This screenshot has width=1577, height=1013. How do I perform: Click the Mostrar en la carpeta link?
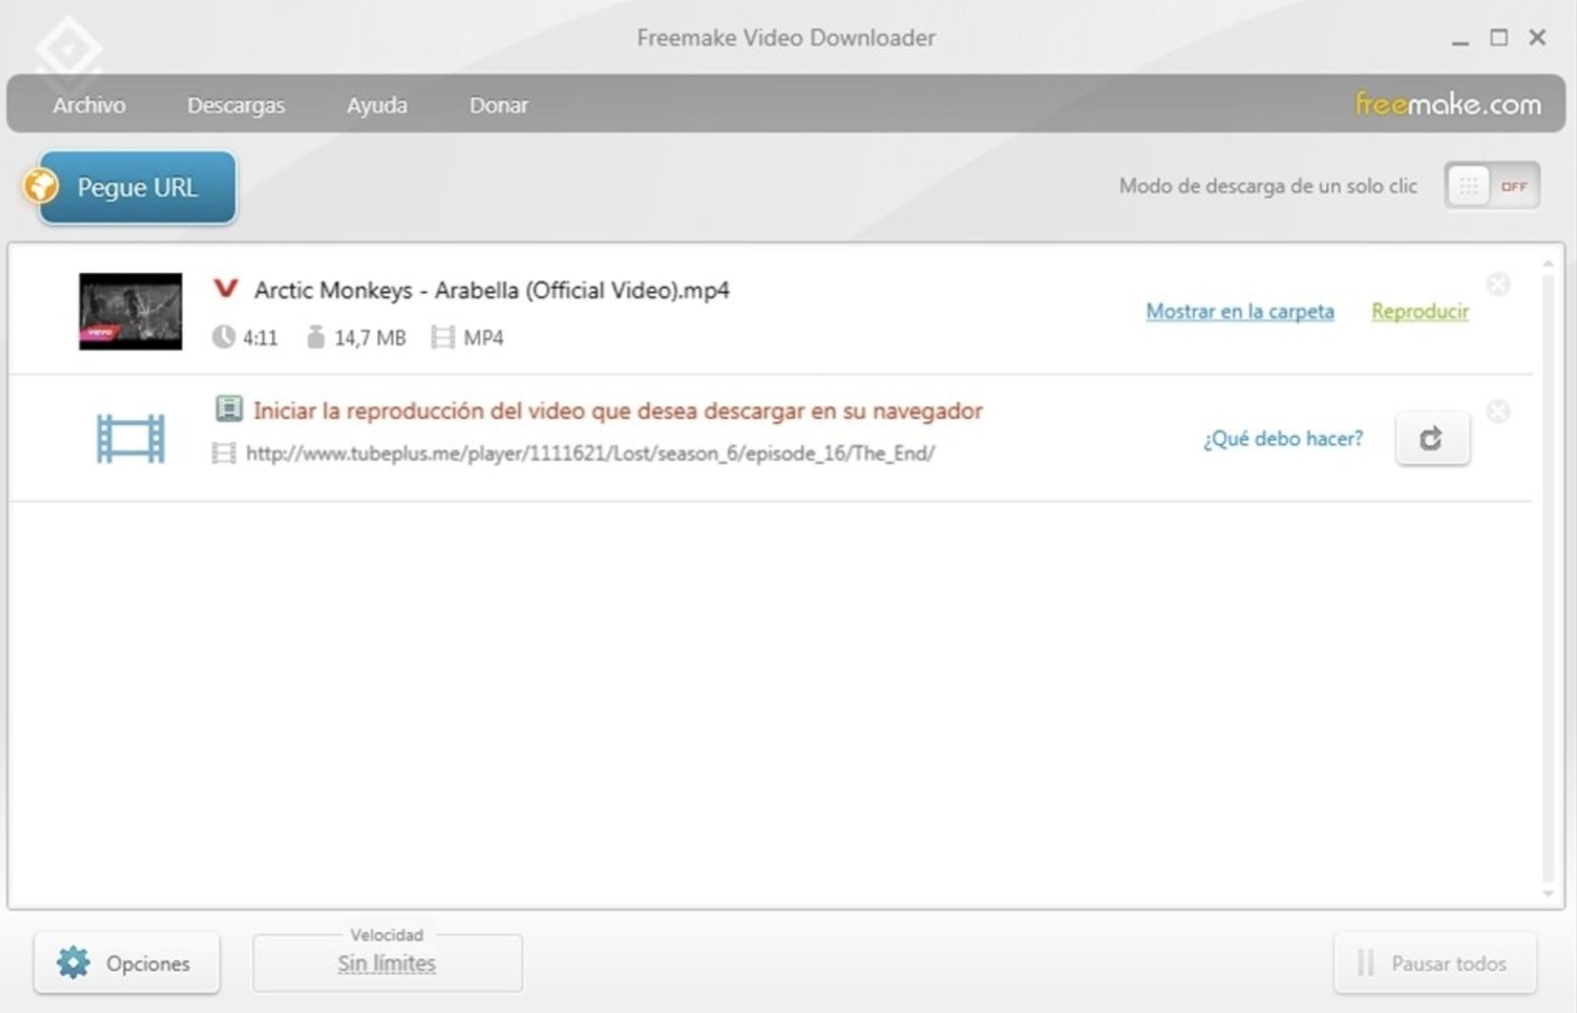[x=1240, y=311]
